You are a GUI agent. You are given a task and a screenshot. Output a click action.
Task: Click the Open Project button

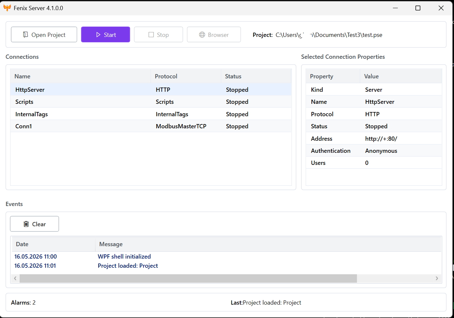coord(44,35)
